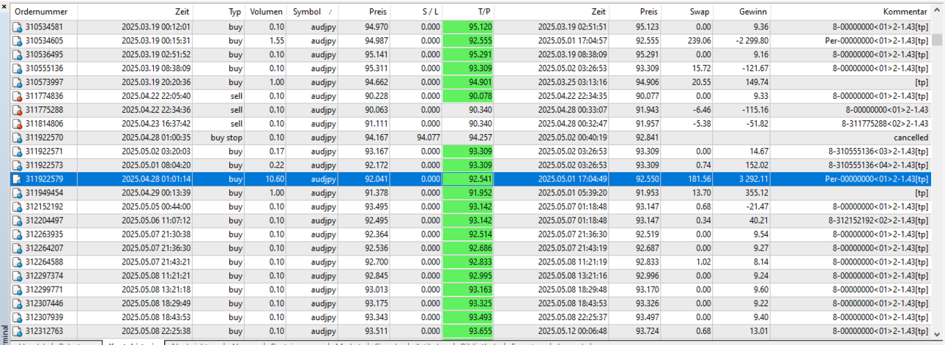945x345 pixels.
Task: Click the order icon of order 310573997
Action: [18, 82]
